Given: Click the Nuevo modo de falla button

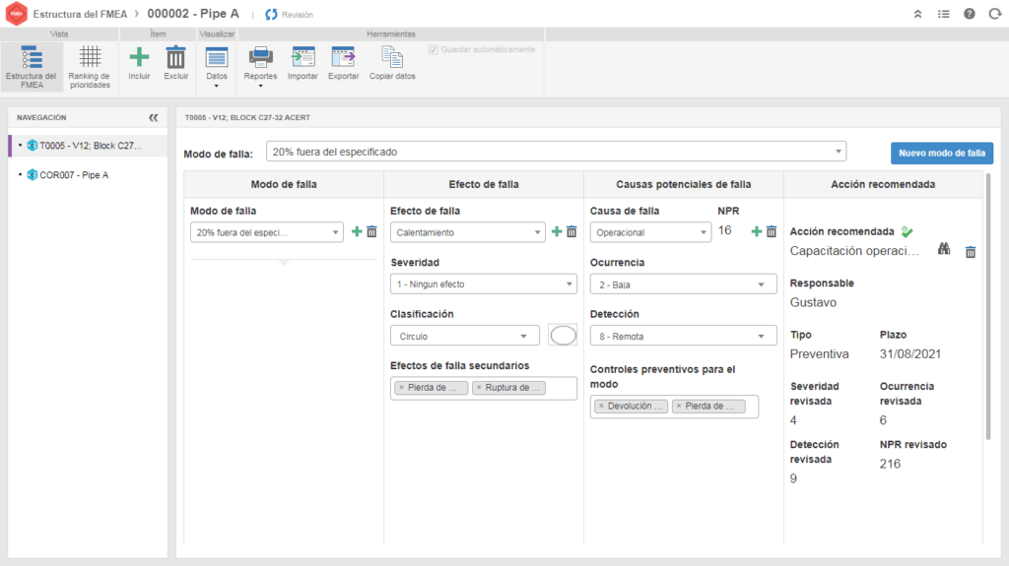Looking at the screenshot, I should [941, 153].
